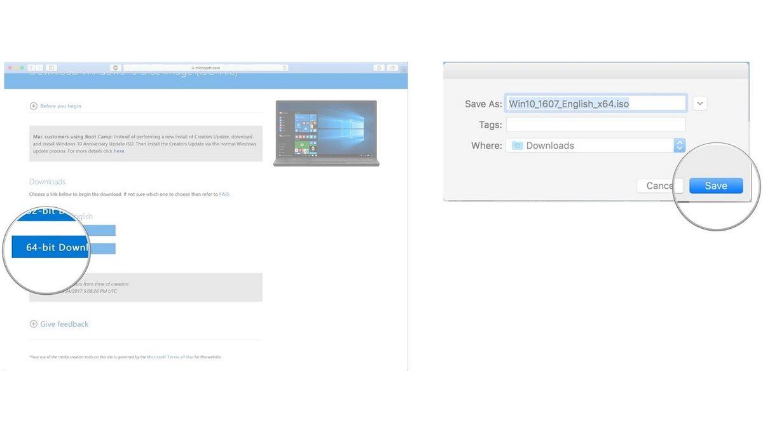The image size is (763, 429).
Task: Click the reload icon in the address bar
Action: (285, 67)
